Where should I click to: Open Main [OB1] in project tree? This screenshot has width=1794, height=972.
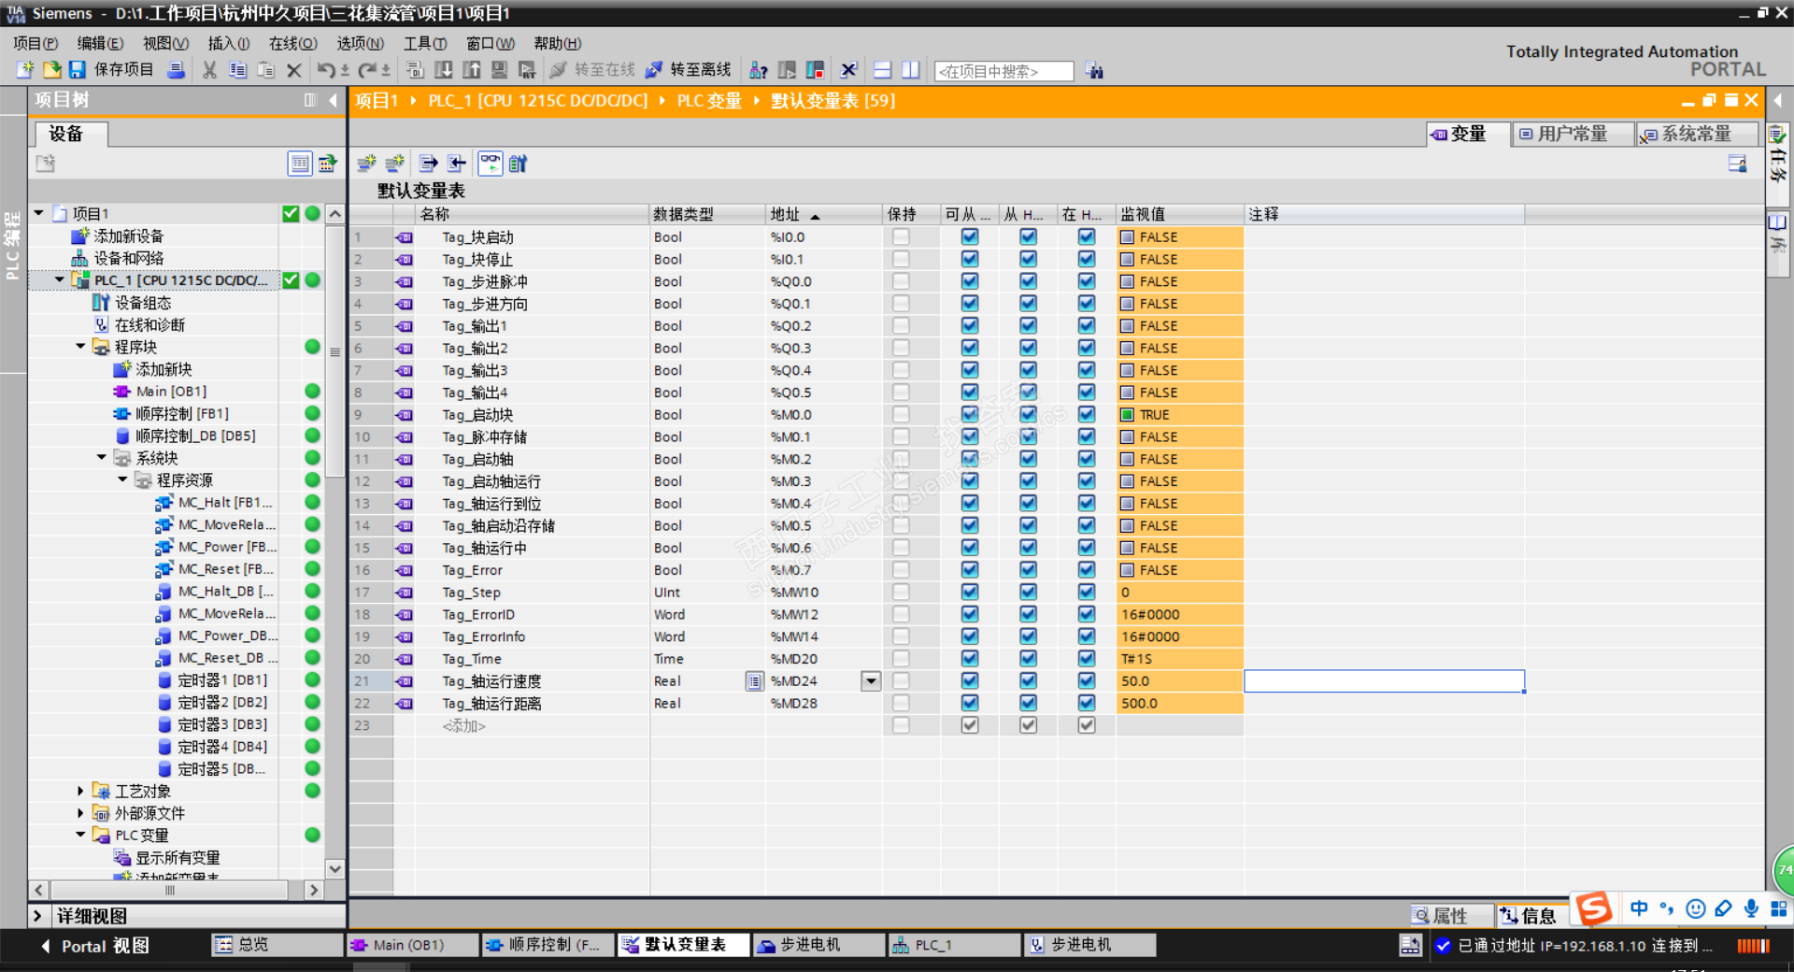(x=171, y=392)
